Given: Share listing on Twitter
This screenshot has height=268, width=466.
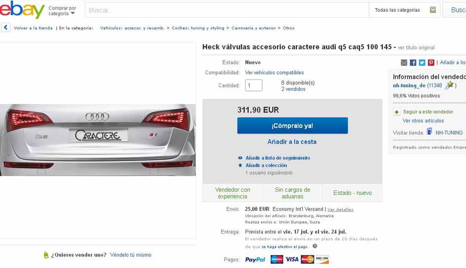Looking at the screenshot, I should click(422, 62).
